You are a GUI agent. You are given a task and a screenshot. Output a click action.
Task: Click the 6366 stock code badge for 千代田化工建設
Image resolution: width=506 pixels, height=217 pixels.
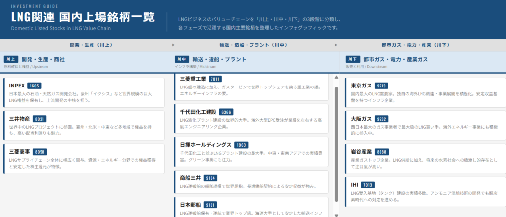pos(226,112)
